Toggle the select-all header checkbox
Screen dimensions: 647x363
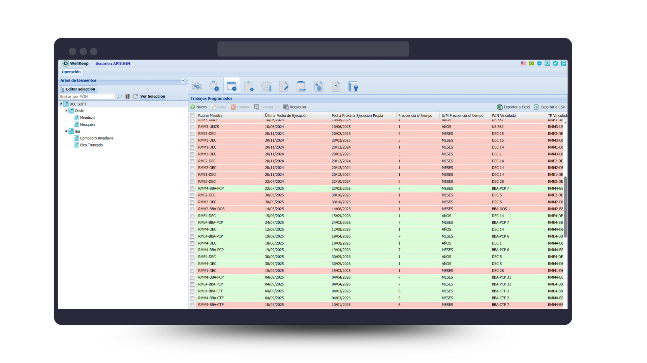tap(192, 115)
